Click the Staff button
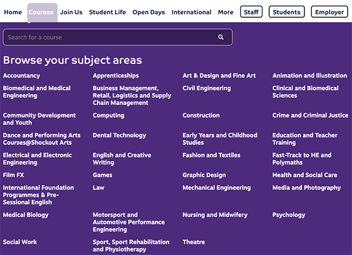Image resolution: width=352 pixels, height=255 pixels. coord(251,12)
